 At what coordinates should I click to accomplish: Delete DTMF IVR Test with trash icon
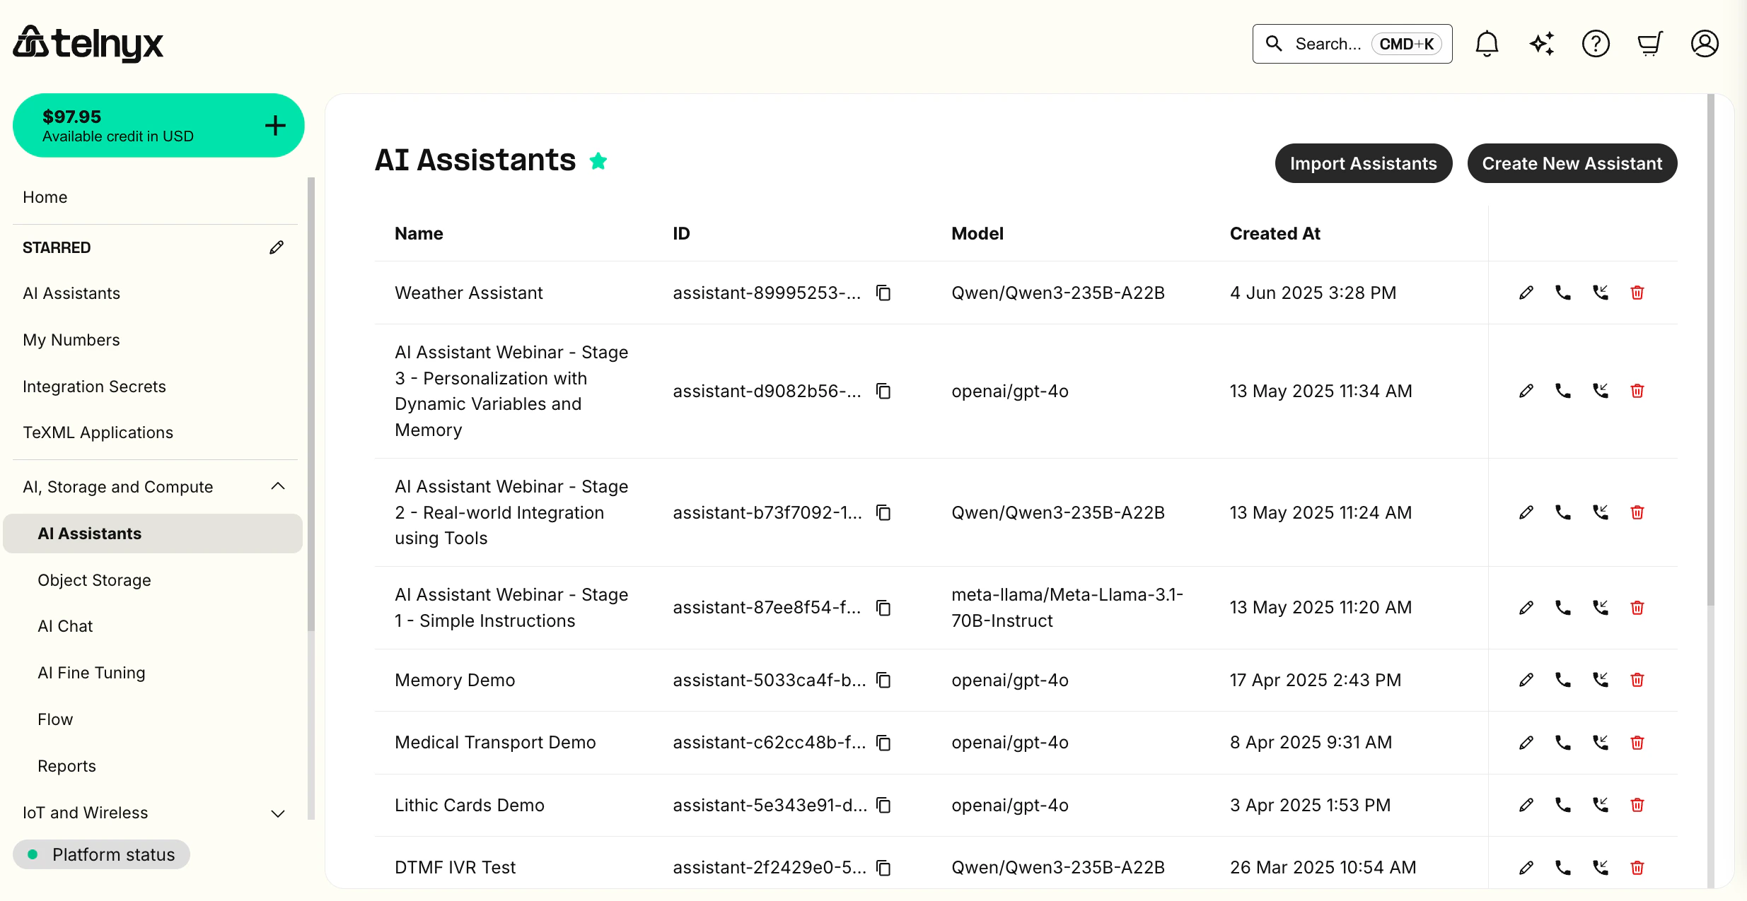tap(1637, 867)
